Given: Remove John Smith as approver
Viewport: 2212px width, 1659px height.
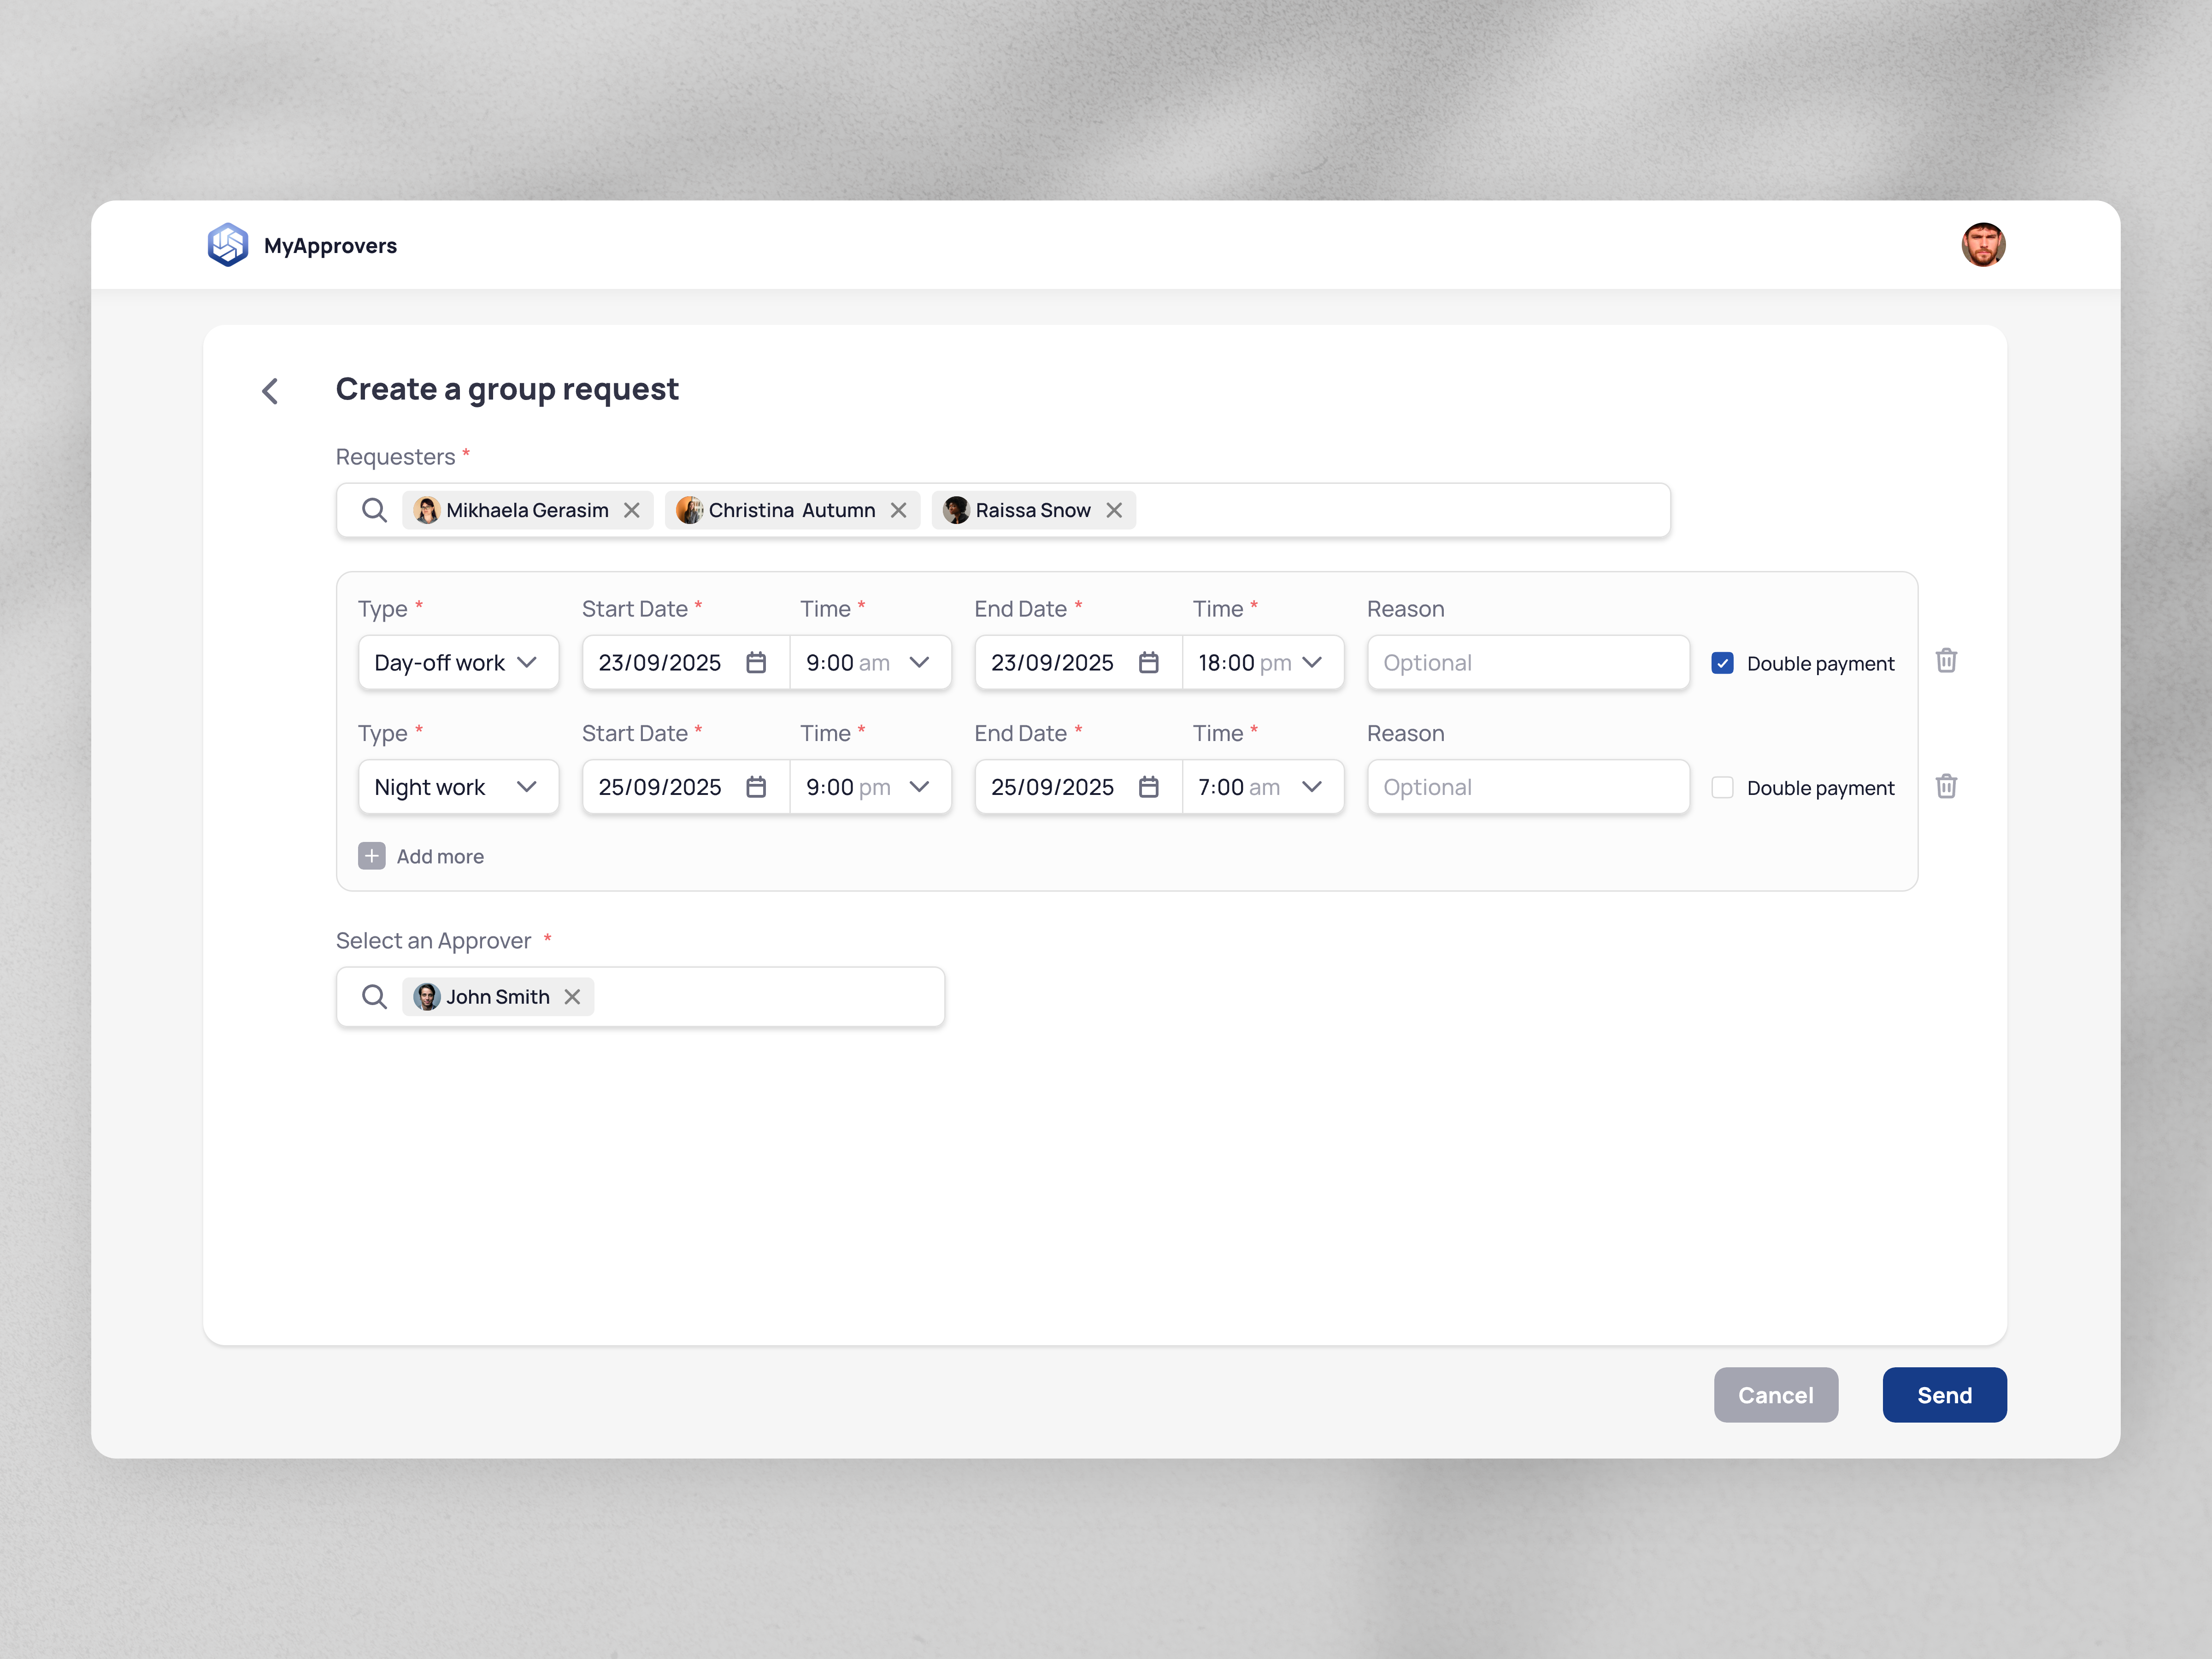Looking at the screenshot, I should [572, 996].
